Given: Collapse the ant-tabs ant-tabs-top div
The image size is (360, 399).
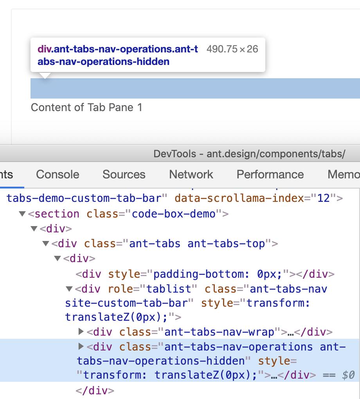Looking at the screenshot, I should click(x=46, y=244).
